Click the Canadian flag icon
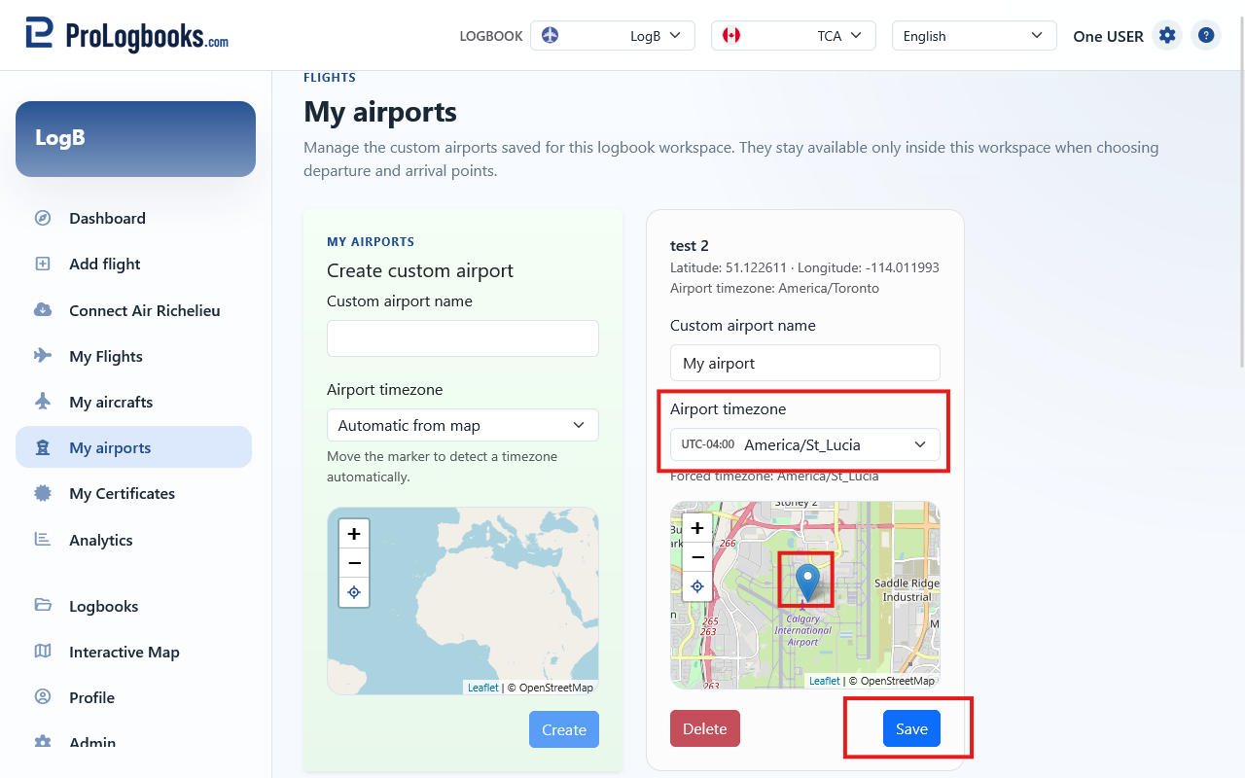Viewport: 1245px width, 778px height. pos(731,35)
